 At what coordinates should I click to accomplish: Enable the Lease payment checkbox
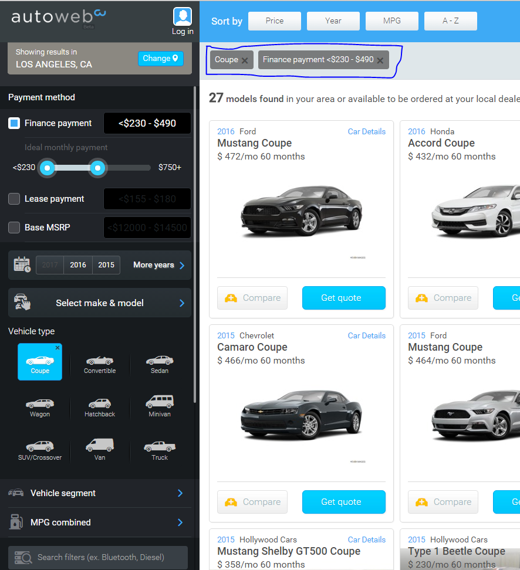click(x=14, y=199)
